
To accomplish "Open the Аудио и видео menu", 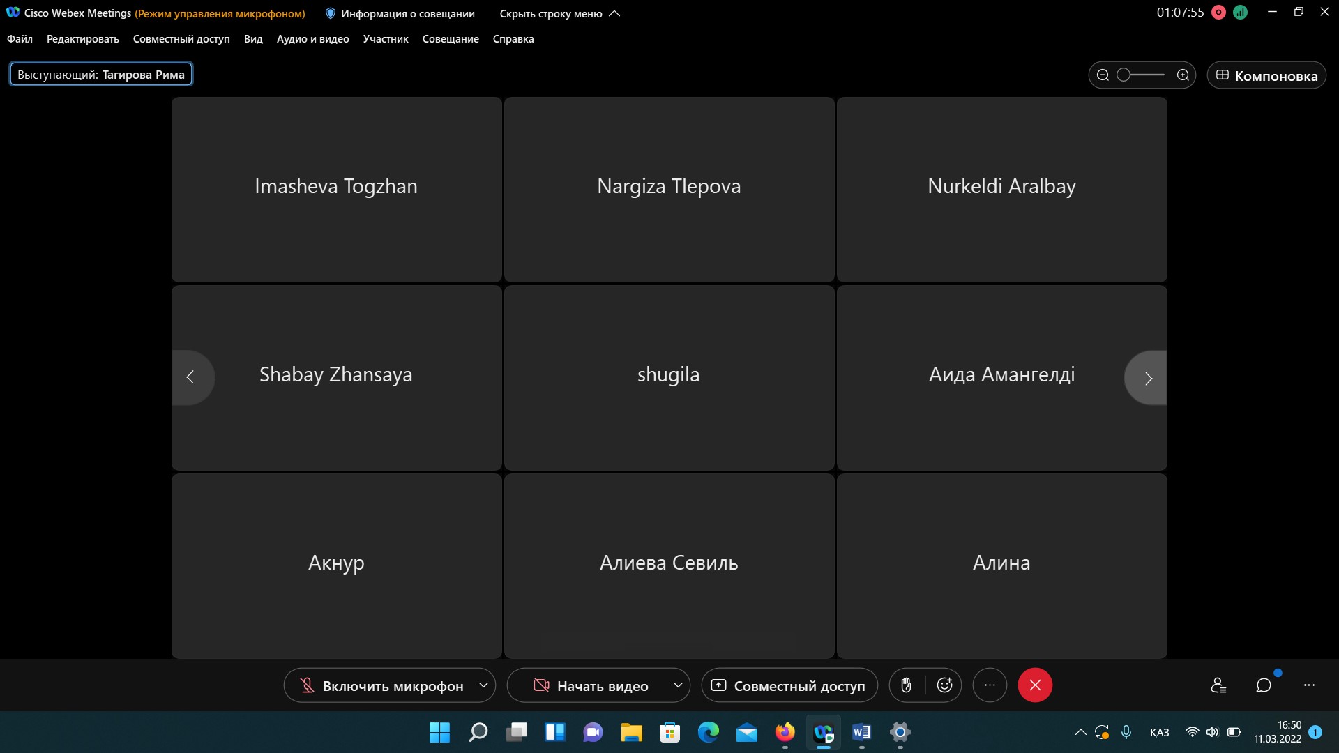I will [312, 39].
